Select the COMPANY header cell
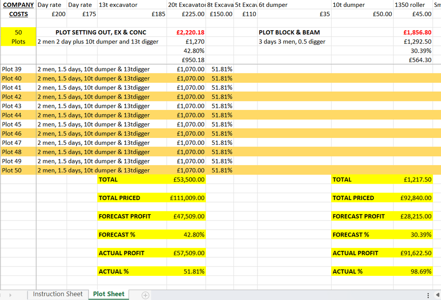 (x=18, y=5)
